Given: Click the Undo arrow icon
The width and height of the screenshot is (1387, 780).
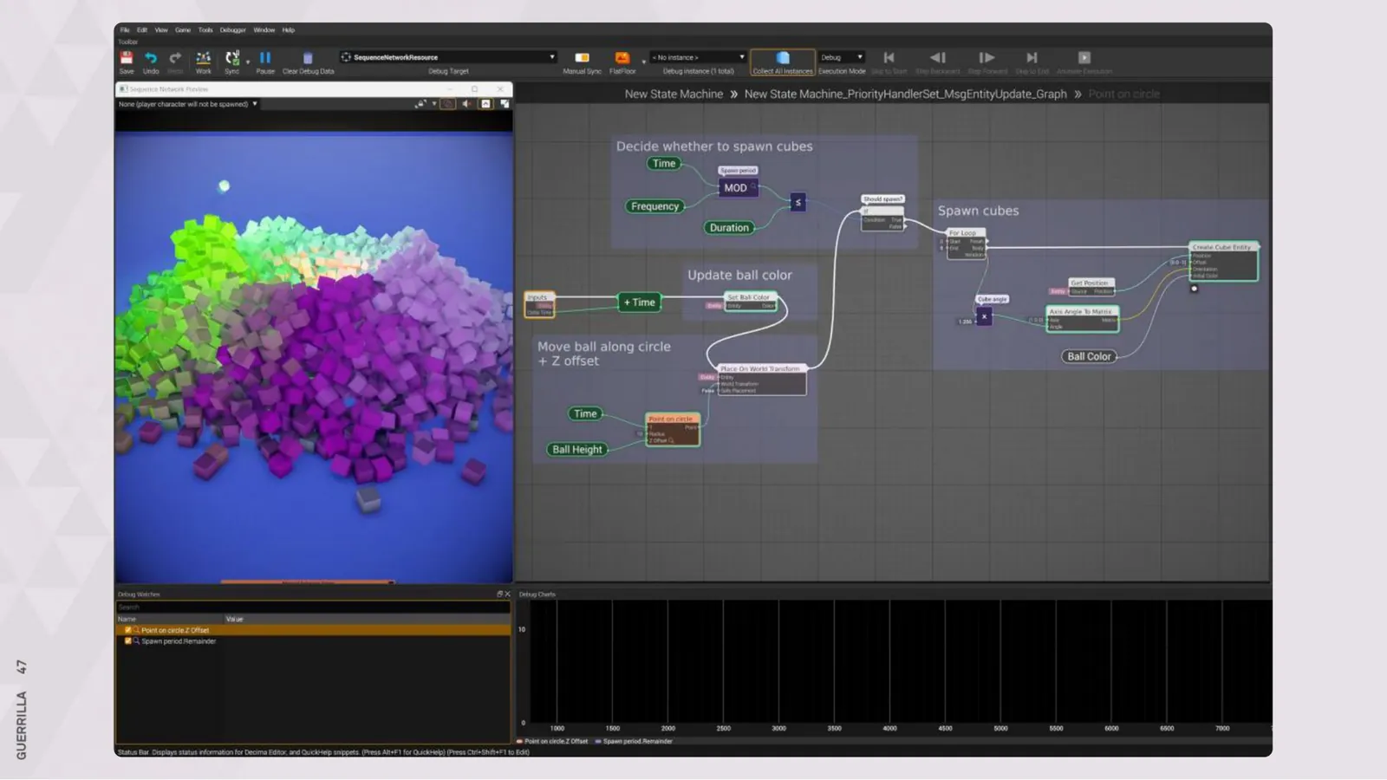Looking at the screenshot, I should [151, 58].
